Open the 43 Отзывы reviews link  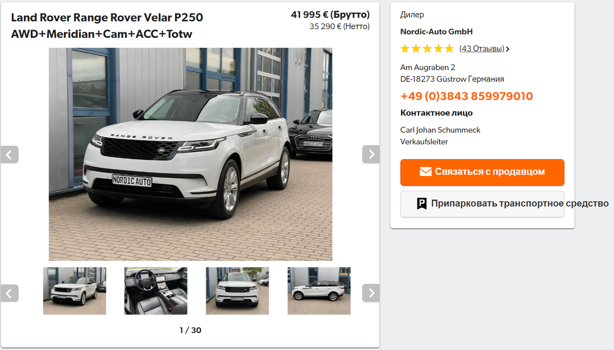pos(481,49)
